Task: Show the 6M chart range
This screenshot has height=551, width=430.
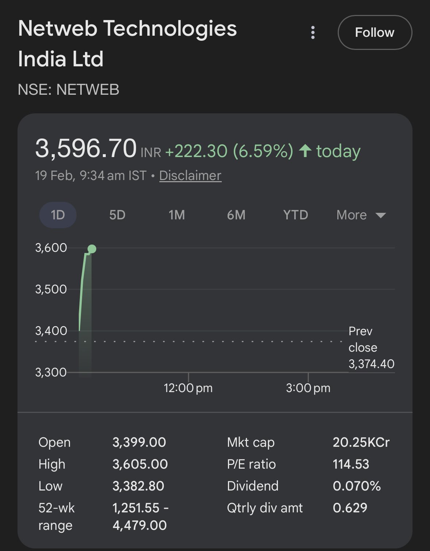Action: pyautogui.click(x=236, y=215)
